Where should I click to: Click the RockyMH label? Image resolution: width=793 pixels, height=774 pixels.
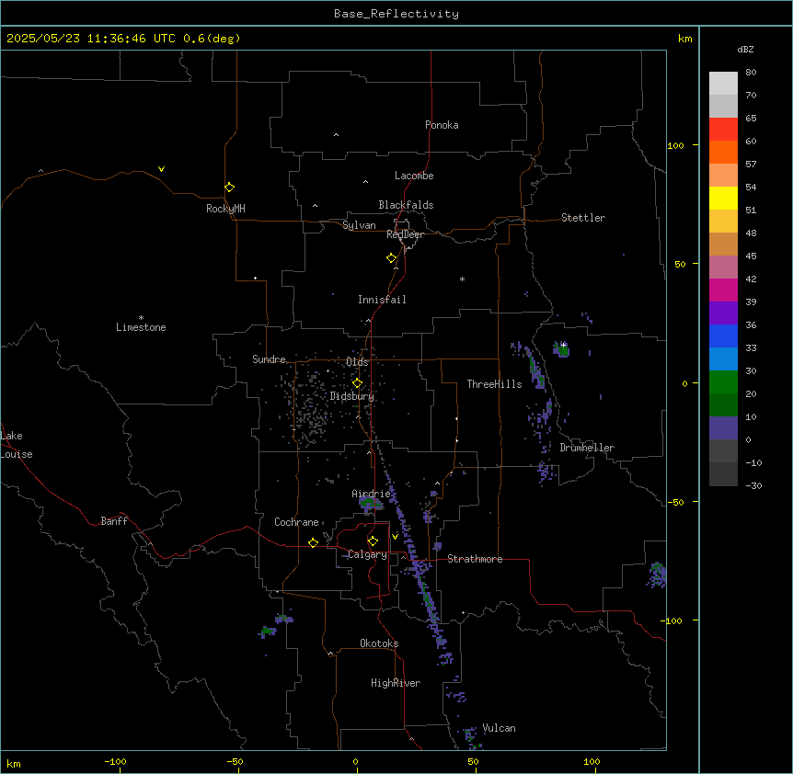(225, 209)
